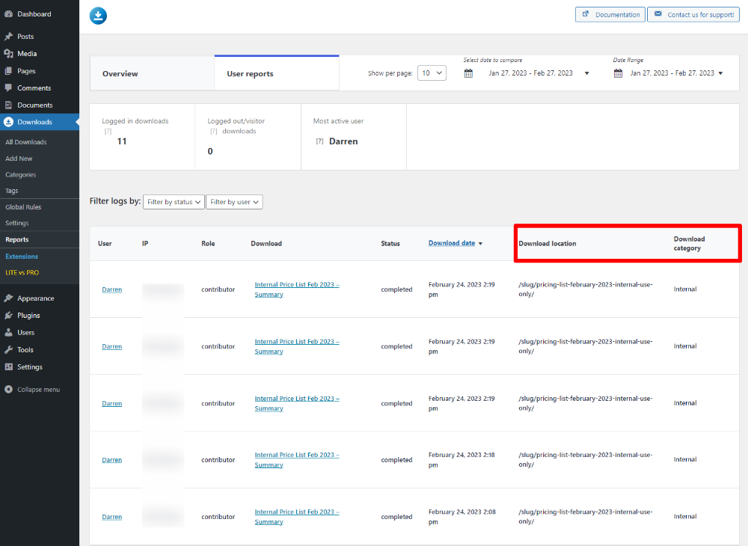Click the blue Download Monitor logo
Image resolution: width=748 pixels, height=546 pixels.
pyautogui.click(x=98, y=16)
